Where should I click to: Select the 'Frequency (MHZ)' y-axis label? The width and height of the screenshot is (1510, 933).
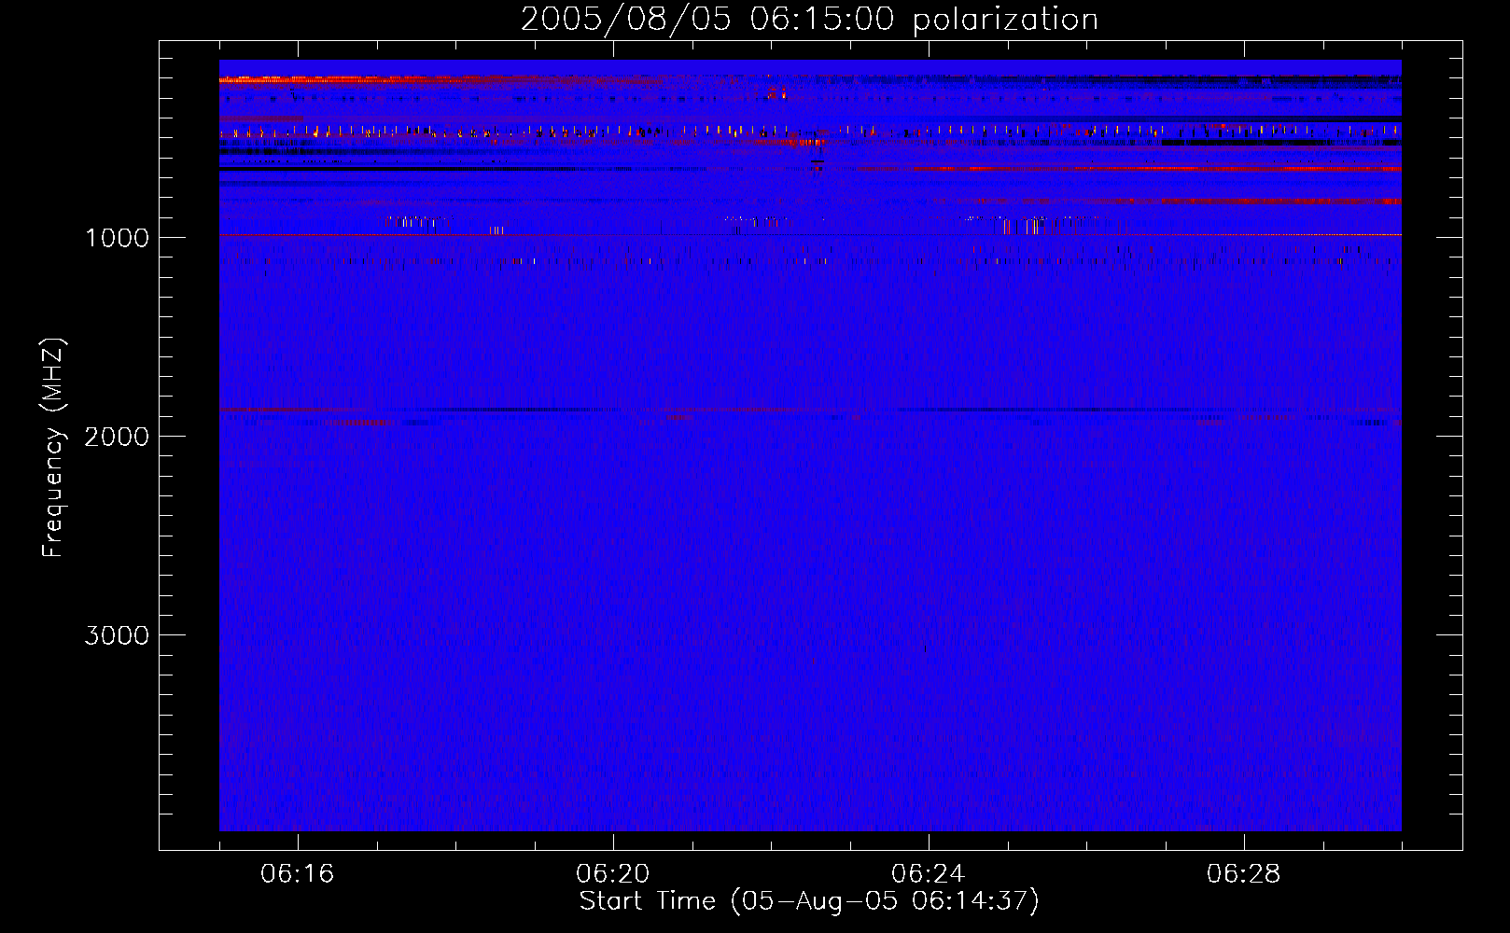coord(54,448)
